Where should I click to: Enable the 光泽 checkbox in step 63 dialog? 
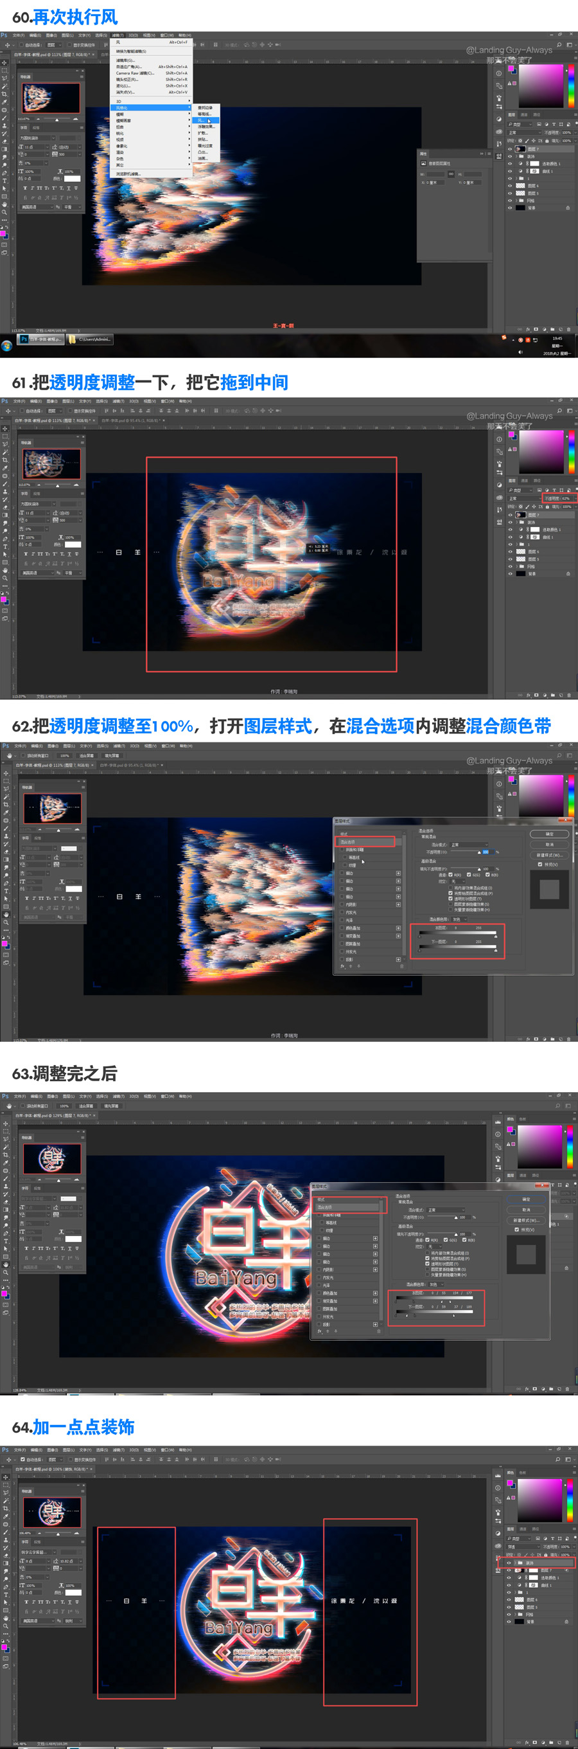(319, 1286)
